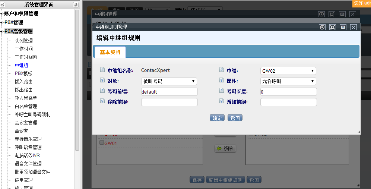The width and height of the screenshot is (371, 189).
Task: Open 中继组 in the sidebar
Action: tap(21, 65)
